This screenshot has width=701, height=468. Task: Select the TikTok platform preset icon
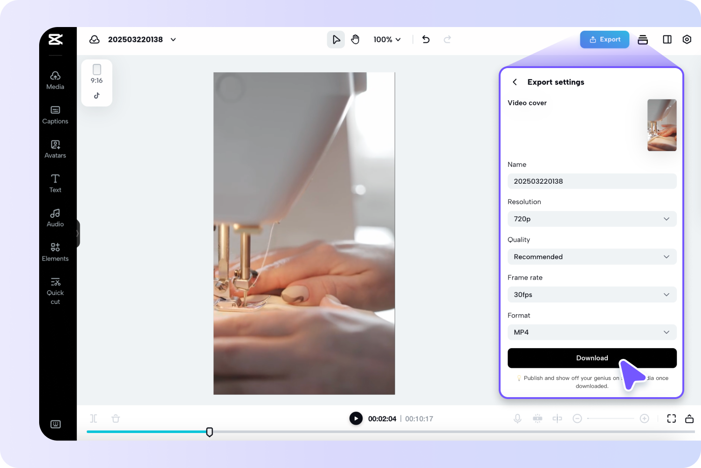97,96
